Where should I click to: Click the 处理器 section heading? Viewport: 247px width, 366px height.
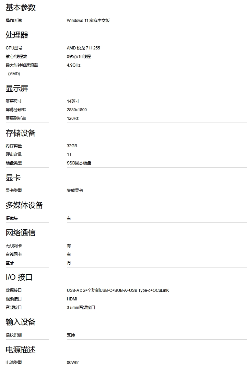coord(17,35)
